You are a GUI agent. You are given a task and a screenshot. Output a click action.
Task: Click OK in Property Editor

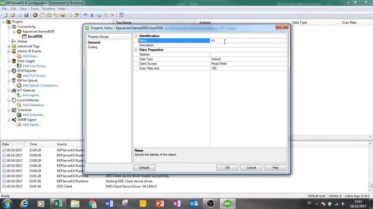coord(227,168)
